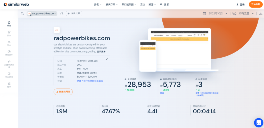Click the magnifier icon beside the domain chip
The height and width of the screenshot is (128, 264).
point(22,14)
